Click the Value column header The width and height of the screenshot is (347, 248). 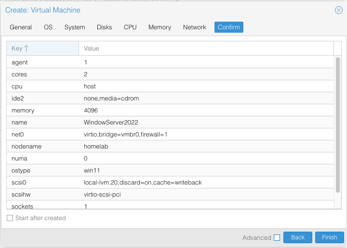pyautogui.click(x=206, y=49)
